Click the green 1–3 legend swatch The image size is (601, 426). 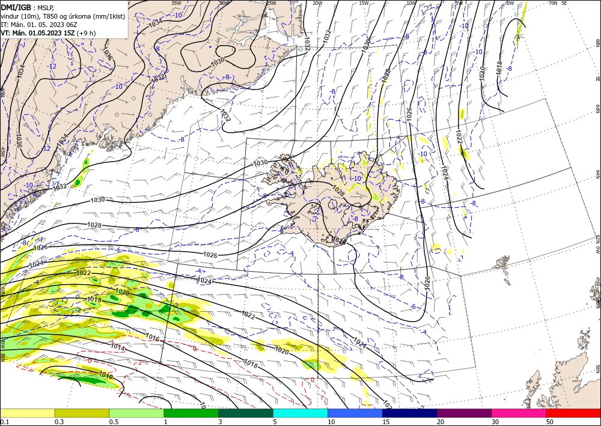[x=191, y=413]
